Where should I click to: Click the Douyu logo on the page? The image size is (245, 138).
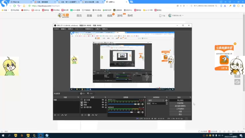tap(63, 16)
